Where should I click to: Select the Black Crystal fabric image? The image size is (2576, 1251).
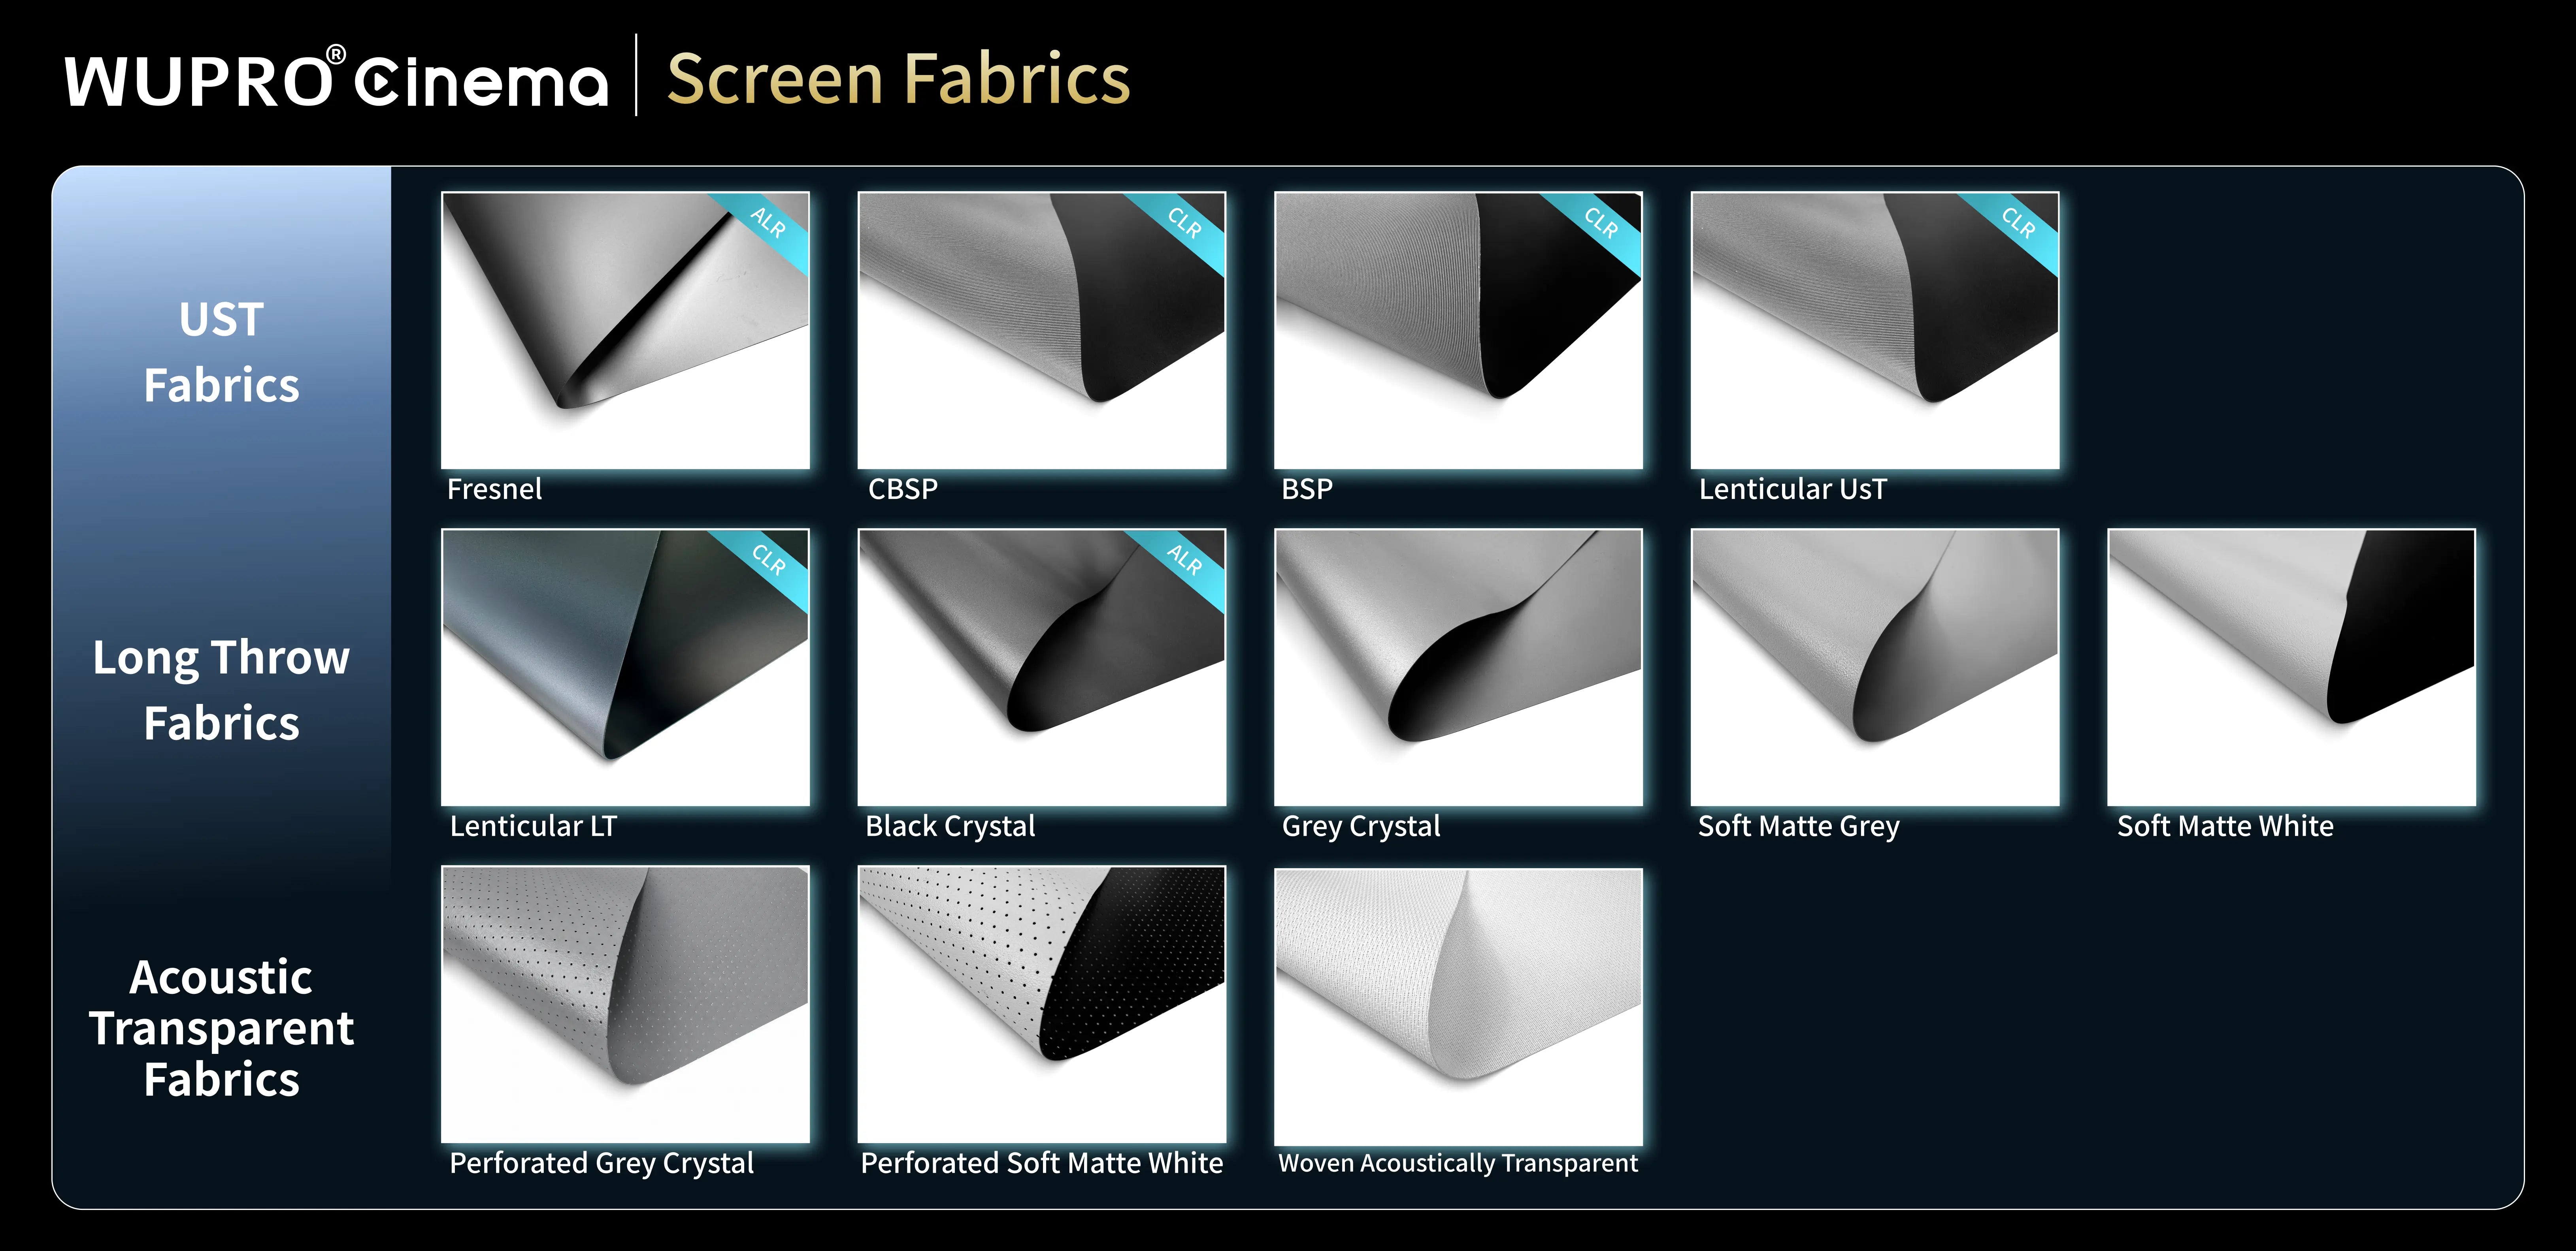pyautogui.click(x=1042, y=668)
